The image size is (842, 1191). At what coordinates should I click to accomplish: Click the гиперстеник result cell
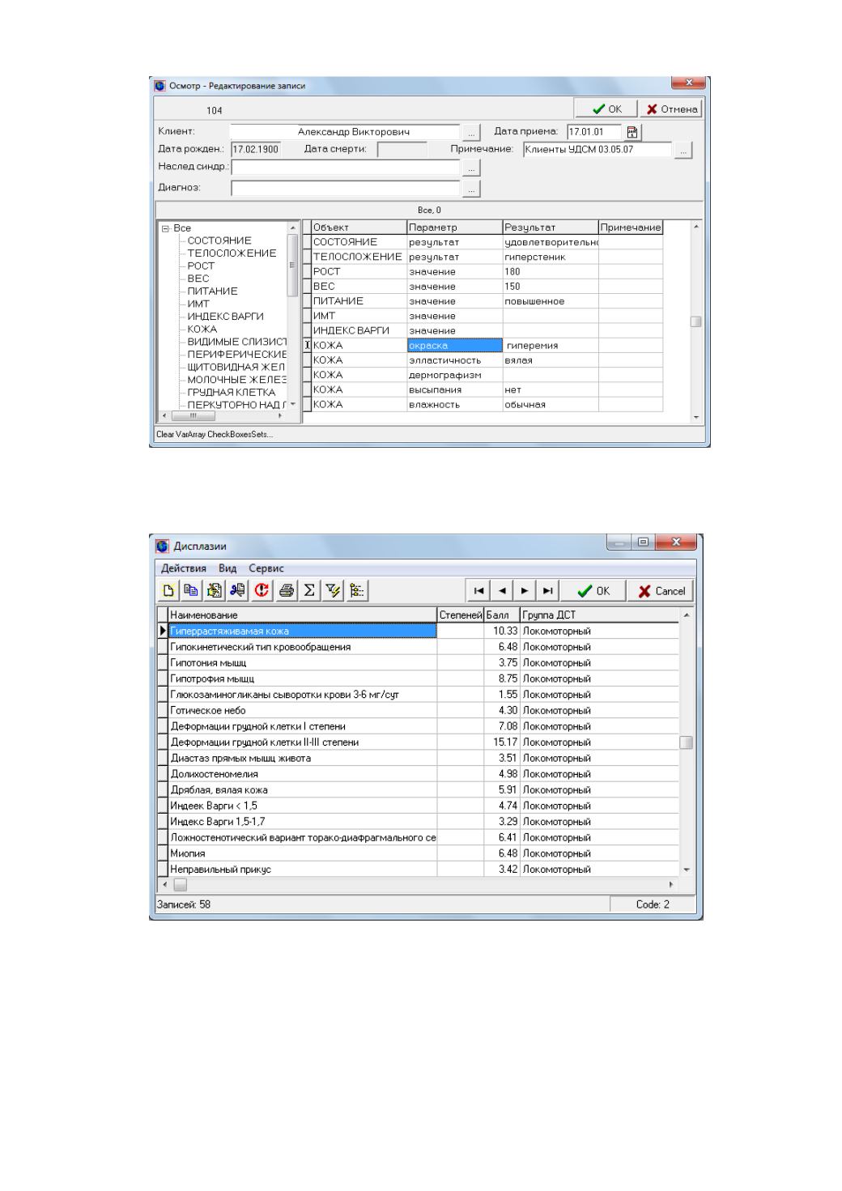click(x=551, y=257)
